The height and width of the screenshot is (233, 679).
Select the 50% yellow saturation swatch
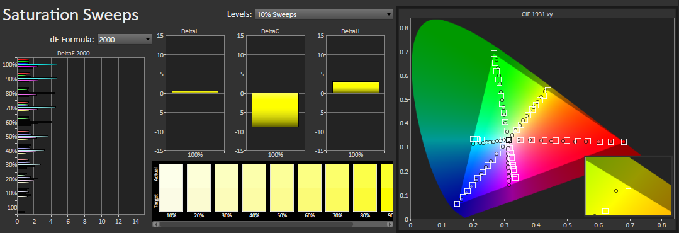click(x=282, y=187)
